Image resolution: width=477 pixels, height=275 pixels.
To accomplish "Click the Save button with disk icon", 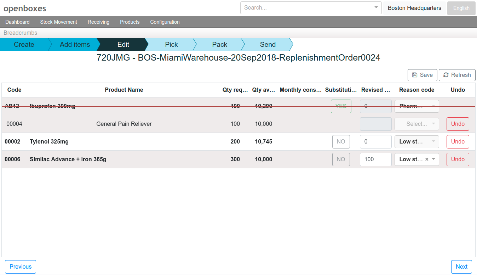I will 422,75.
